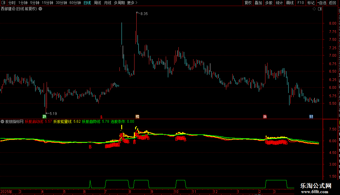Select the 60分钟 period
The height and width of the screenshot is (195, 340).
coord(75,3)
